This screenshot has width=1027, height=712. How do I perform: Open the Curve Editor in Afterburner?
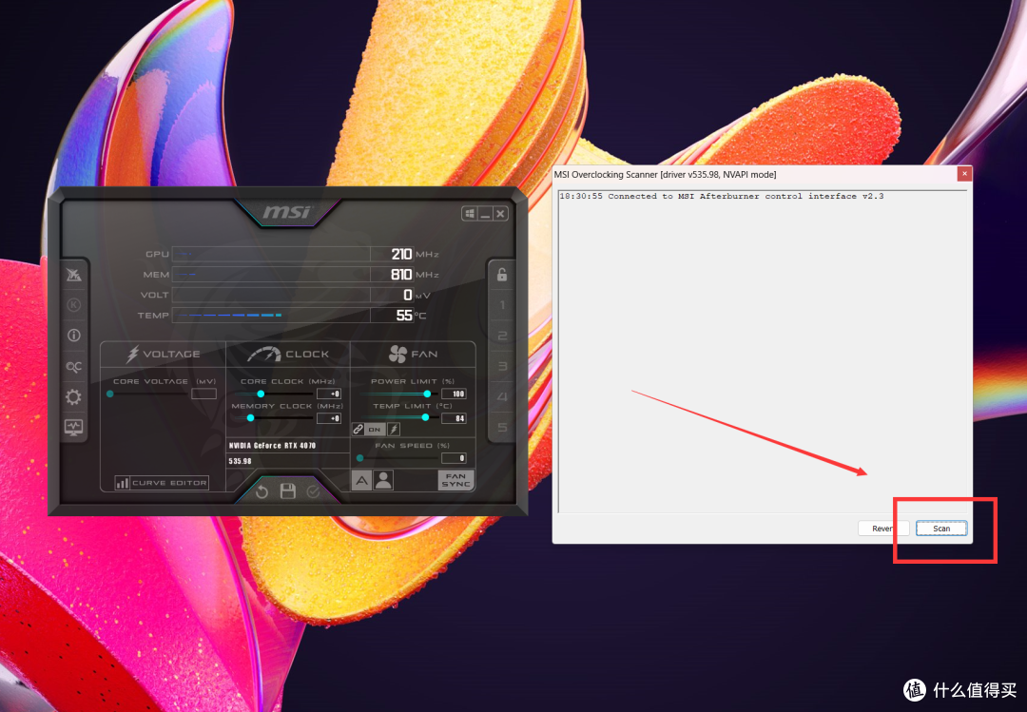(x=162, y=483)
